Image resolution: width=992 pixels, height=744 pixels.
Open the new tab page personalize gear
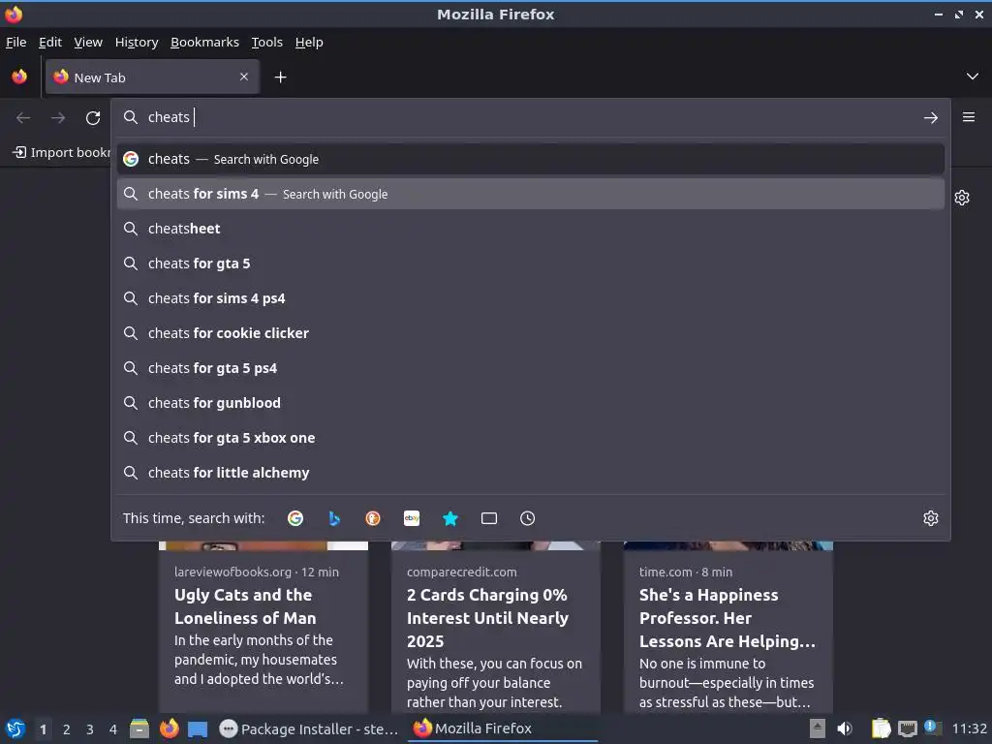[962, 198]
